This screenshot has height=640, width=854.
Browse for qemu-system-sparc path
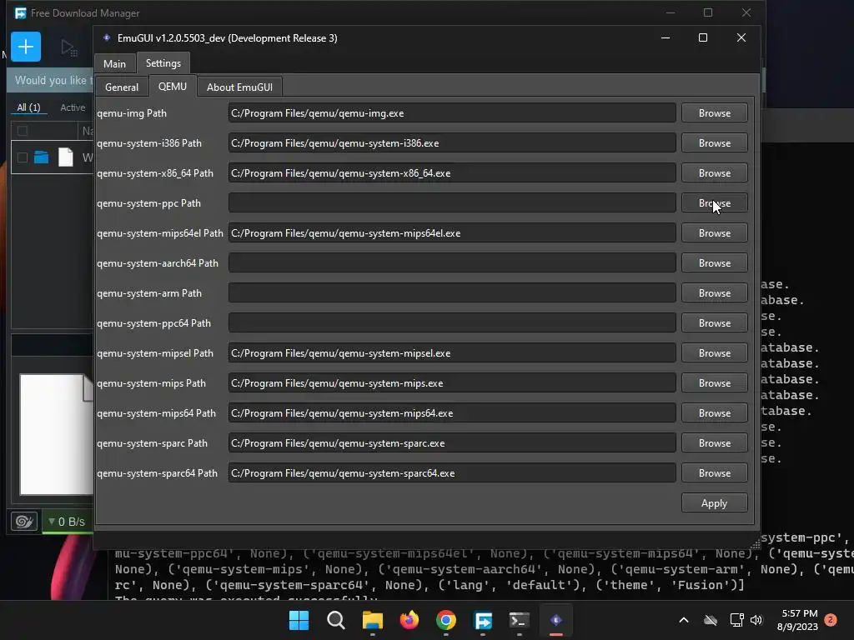[715, 443]
